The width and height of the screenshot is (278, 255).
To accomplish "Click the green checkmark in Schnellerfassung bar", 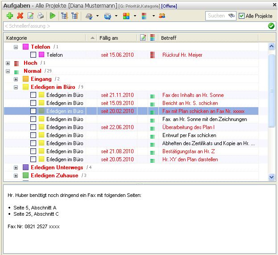I will point(271,26).
